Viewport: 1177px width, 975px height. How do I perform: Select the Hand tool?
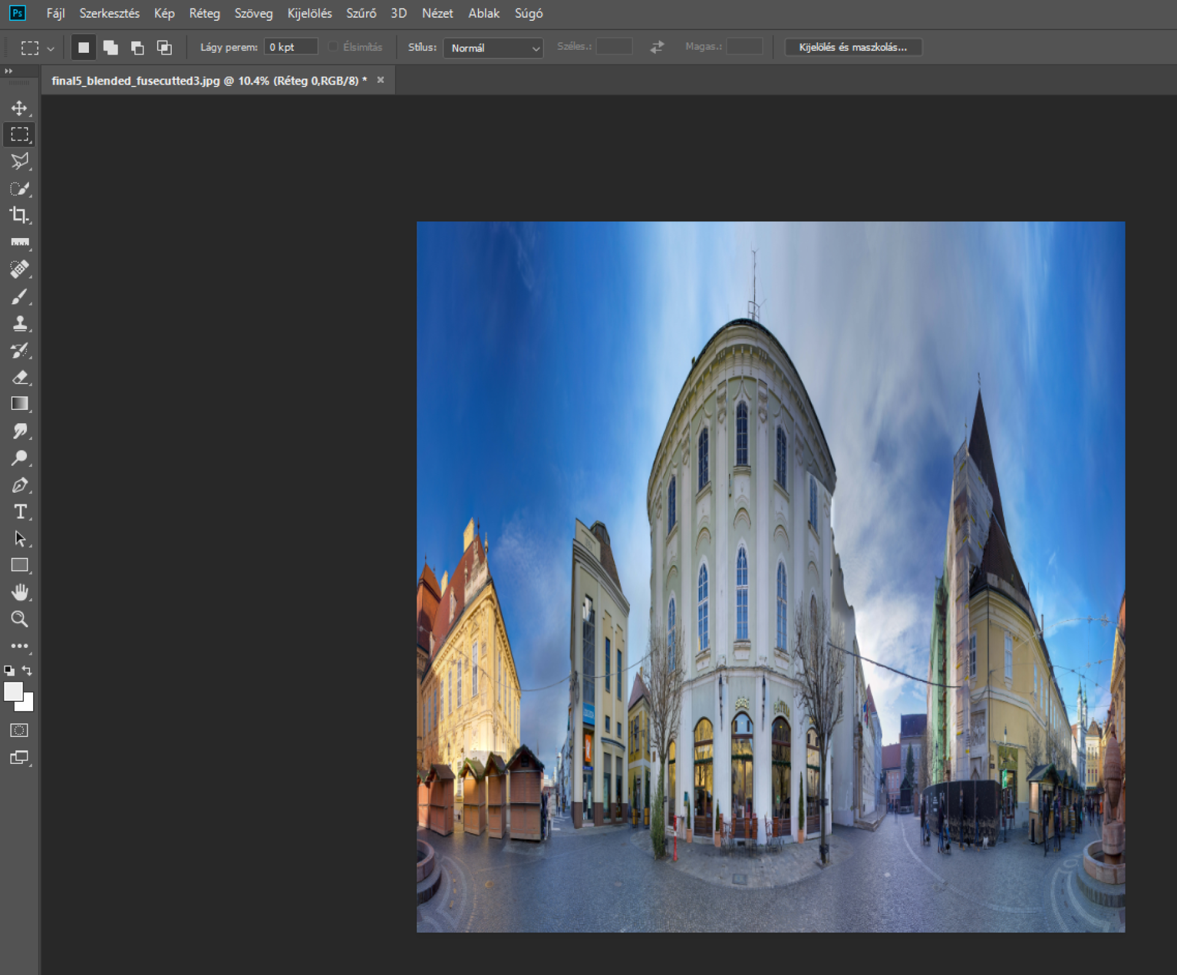(x=19, y=592)
